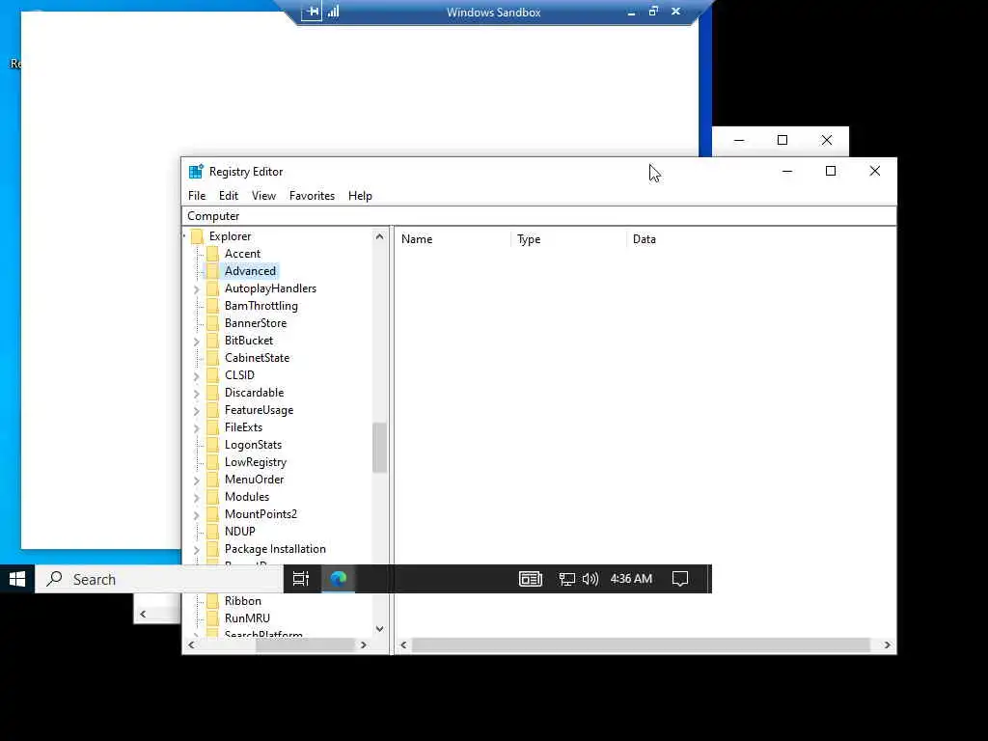Image resolution: width=988 pixels, height=741 pixels.
Task: Click values pane horizontal scroll left arrow
Action: (x=404, y=645)
